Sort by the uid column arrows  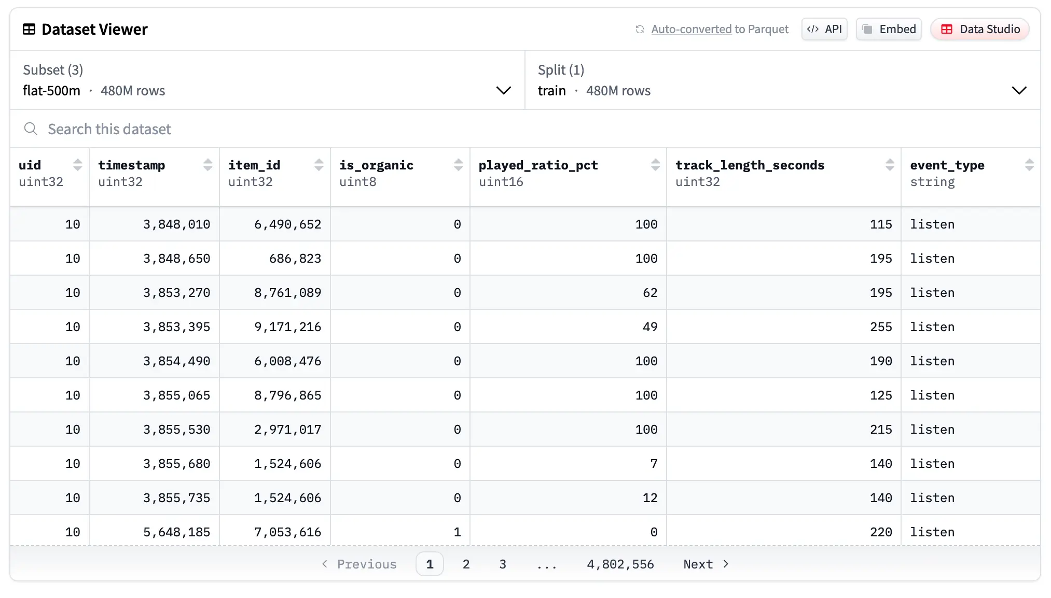[x=78, y=165]
